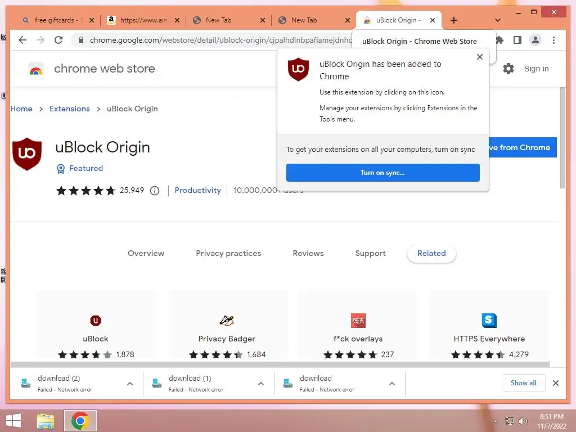Click the page vertical scrollbar thumb
Screen dimensions: 576x432
tap(562, 138)
